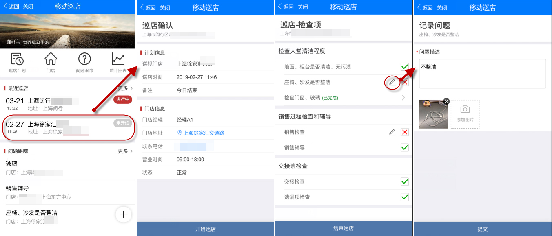
Task: Expand 更多 next to 最近巡店
Action: (124, 88)
